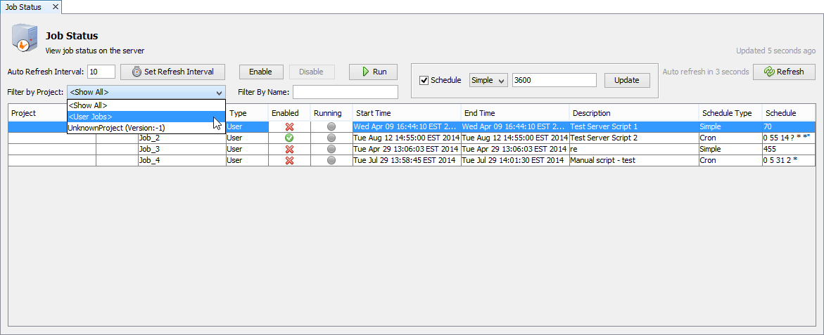Click the Enable button

click(x=260, y=72)
